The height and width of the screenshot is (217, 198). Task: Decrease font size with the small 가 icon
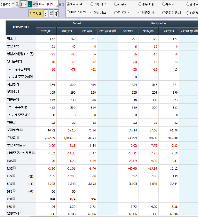[46, 13]
